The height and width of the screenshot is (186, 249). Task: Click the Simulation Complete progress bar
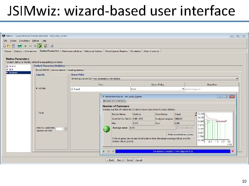[173, 151]
